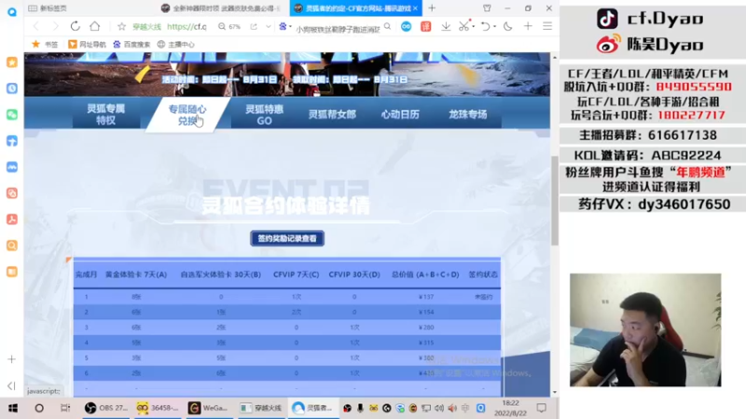Click the undo closed tab icon
The height and width of the screenshot is (419, 746).
(485, 27)
